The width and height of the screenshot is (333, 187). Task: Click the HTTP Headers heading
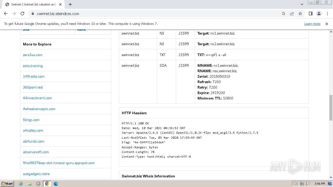134,113
